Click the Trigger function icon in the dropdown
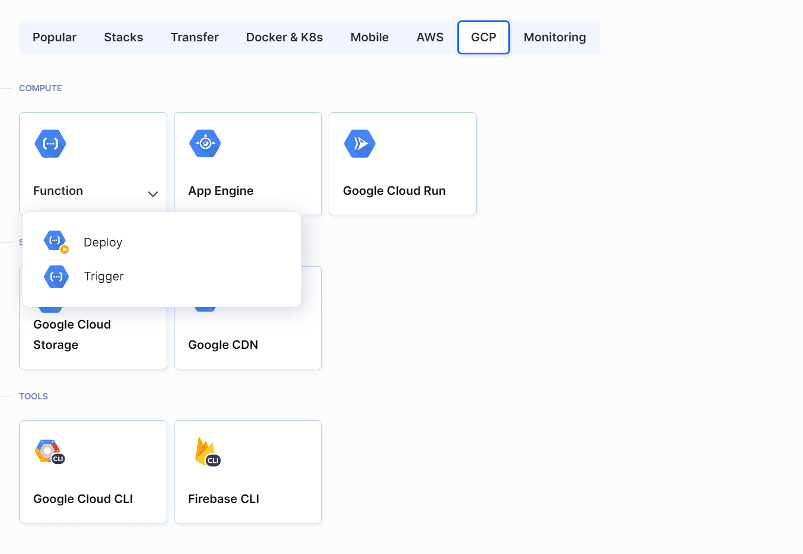Screen dimensions: 803x554 [56, 276]
